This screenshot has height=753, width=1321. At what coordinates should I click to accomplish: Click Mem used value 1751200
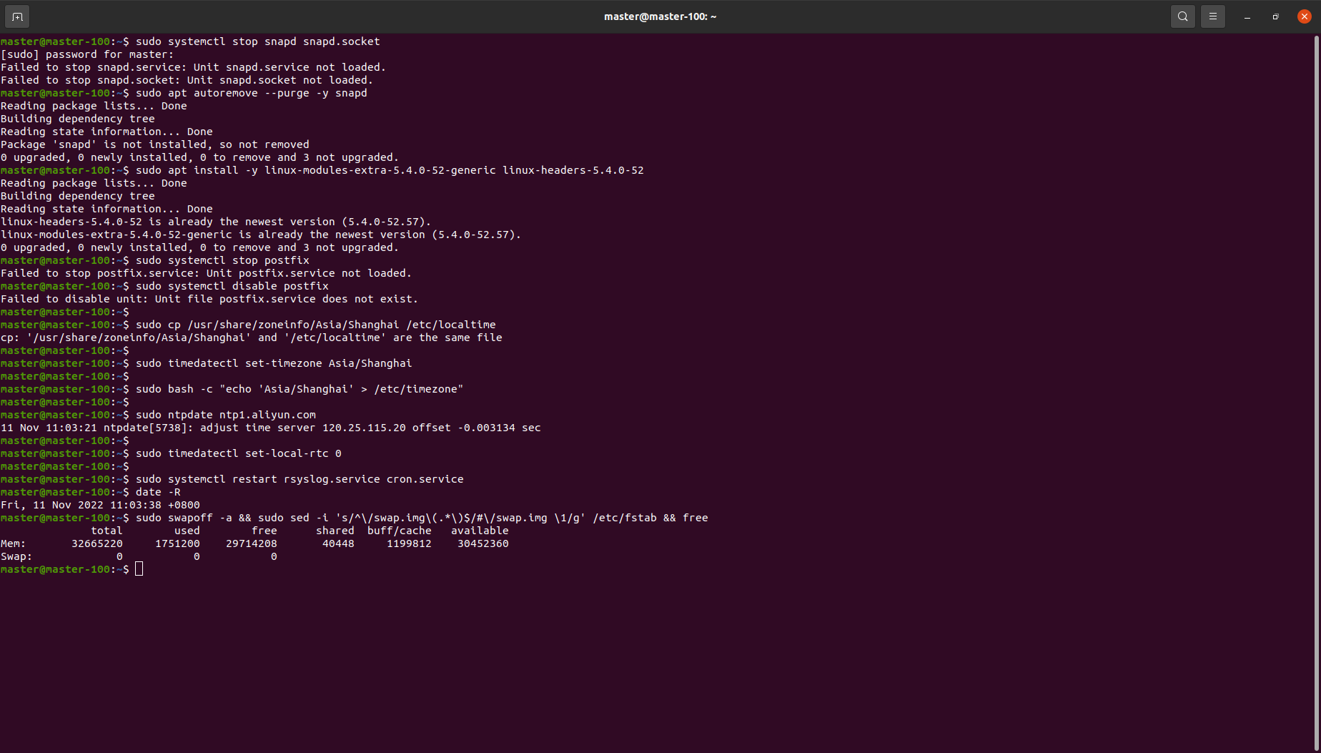pos(177,543)
